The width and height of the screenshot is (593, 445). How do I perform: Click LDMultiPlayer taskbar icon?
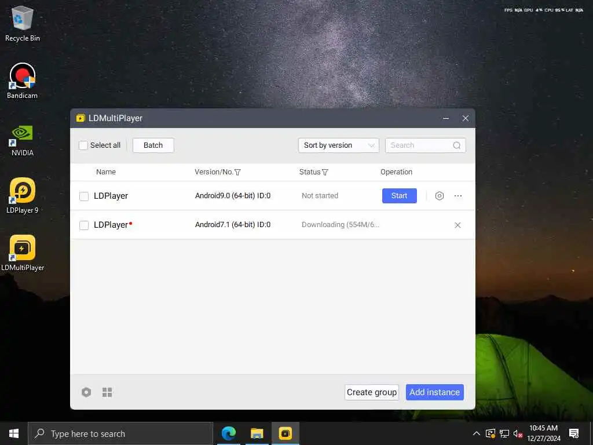tap(285, 433)
